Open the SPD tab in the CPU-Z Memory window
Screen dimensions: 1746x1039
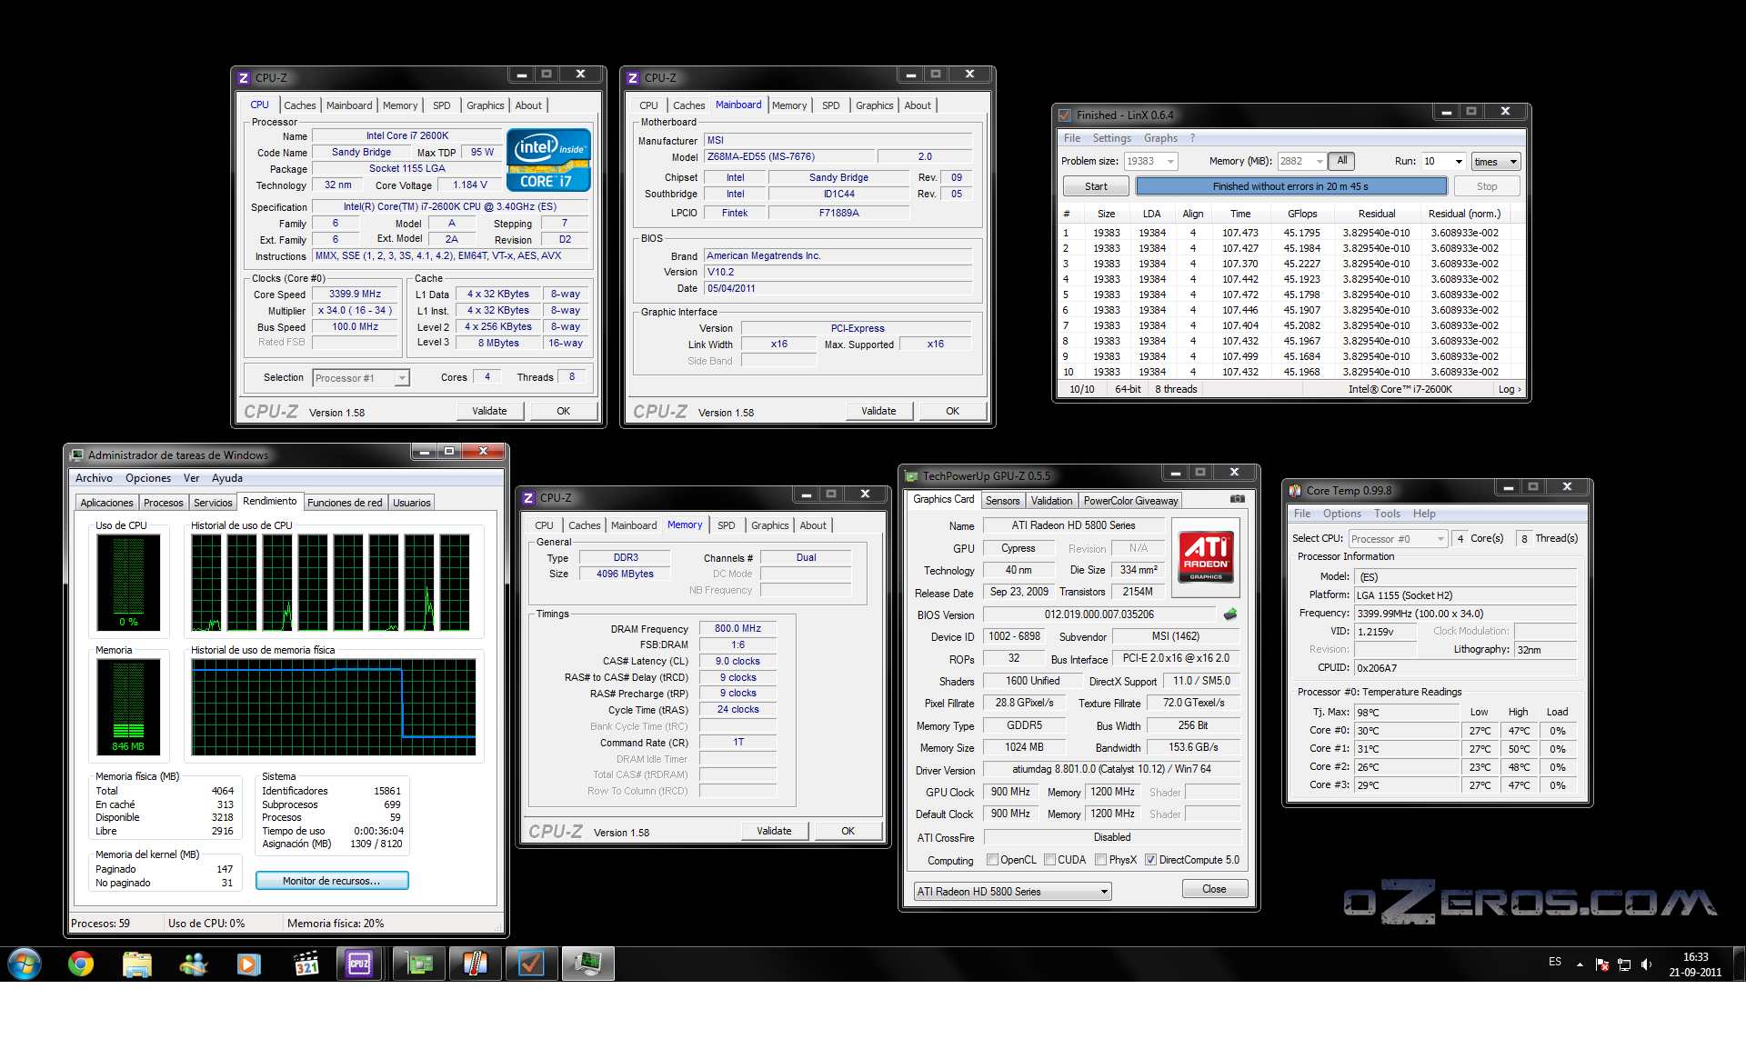pos(726,525)
